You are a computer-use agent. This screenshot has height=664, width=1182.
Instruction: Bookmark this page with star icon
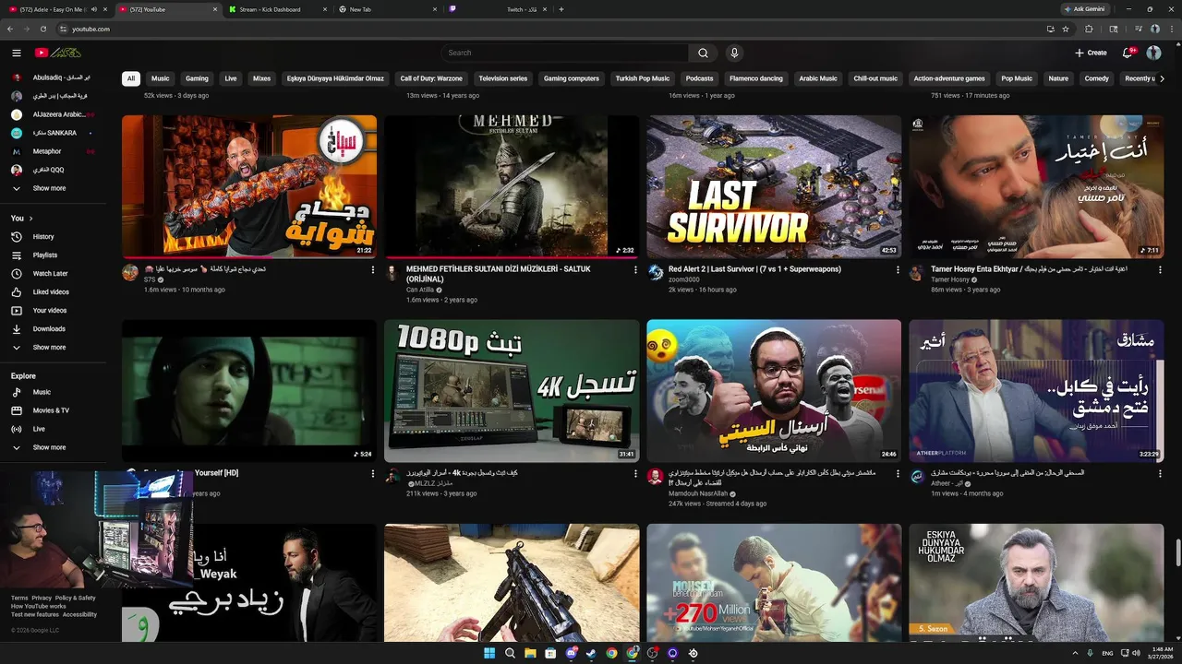point(1066,29)
